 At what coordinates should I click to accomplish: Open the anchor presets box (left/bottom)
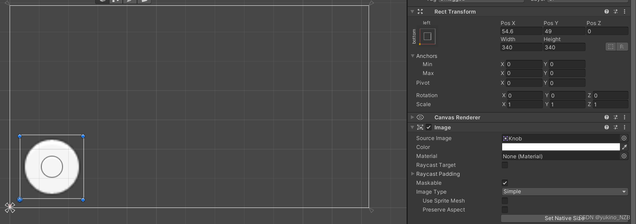427,36
